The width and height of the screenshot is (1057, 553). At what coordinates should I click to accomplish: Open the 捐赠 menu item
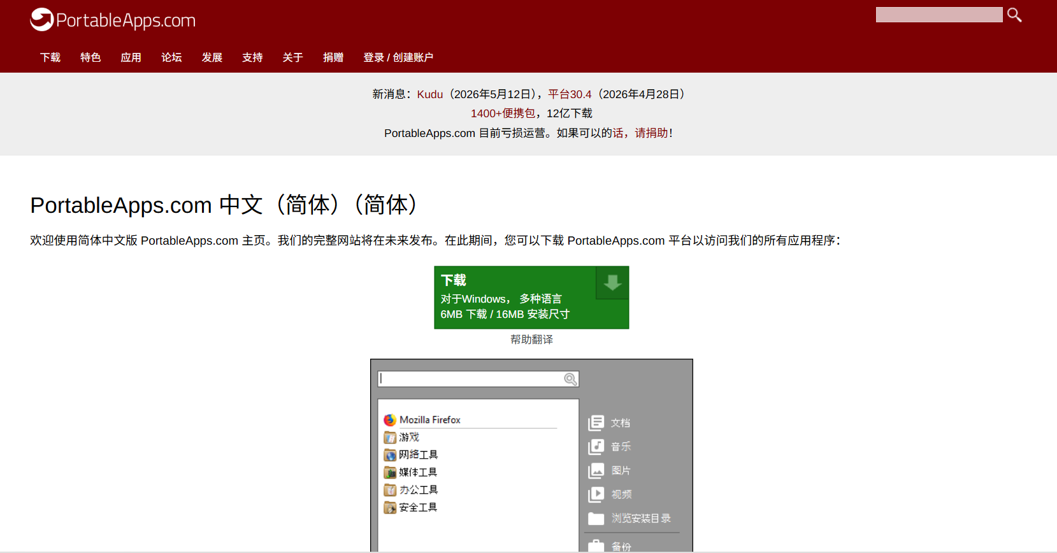(333, 57)
